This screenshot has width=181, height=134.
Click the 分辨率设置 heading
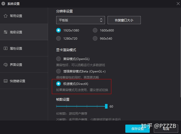pyautogui.click(x=64, y=11)
